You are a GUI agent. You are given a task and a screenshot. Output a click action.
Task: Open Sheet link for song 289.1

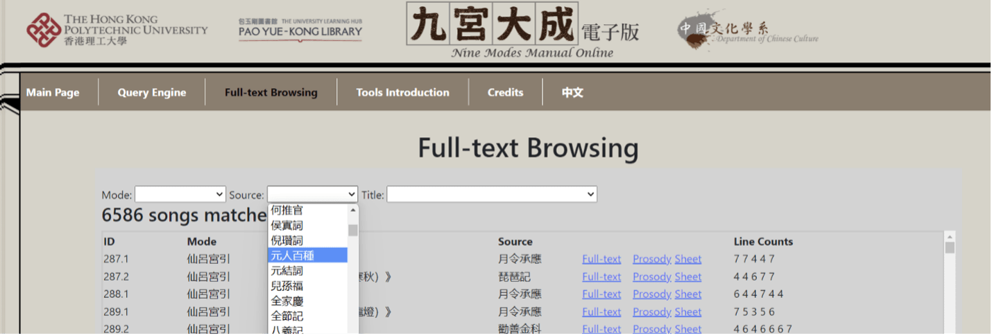point(688,312)
